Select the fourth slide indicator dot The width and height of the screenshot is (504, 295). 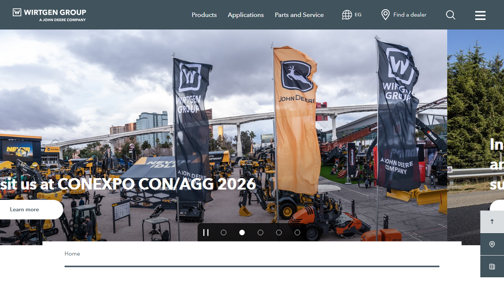click(279, 232)
